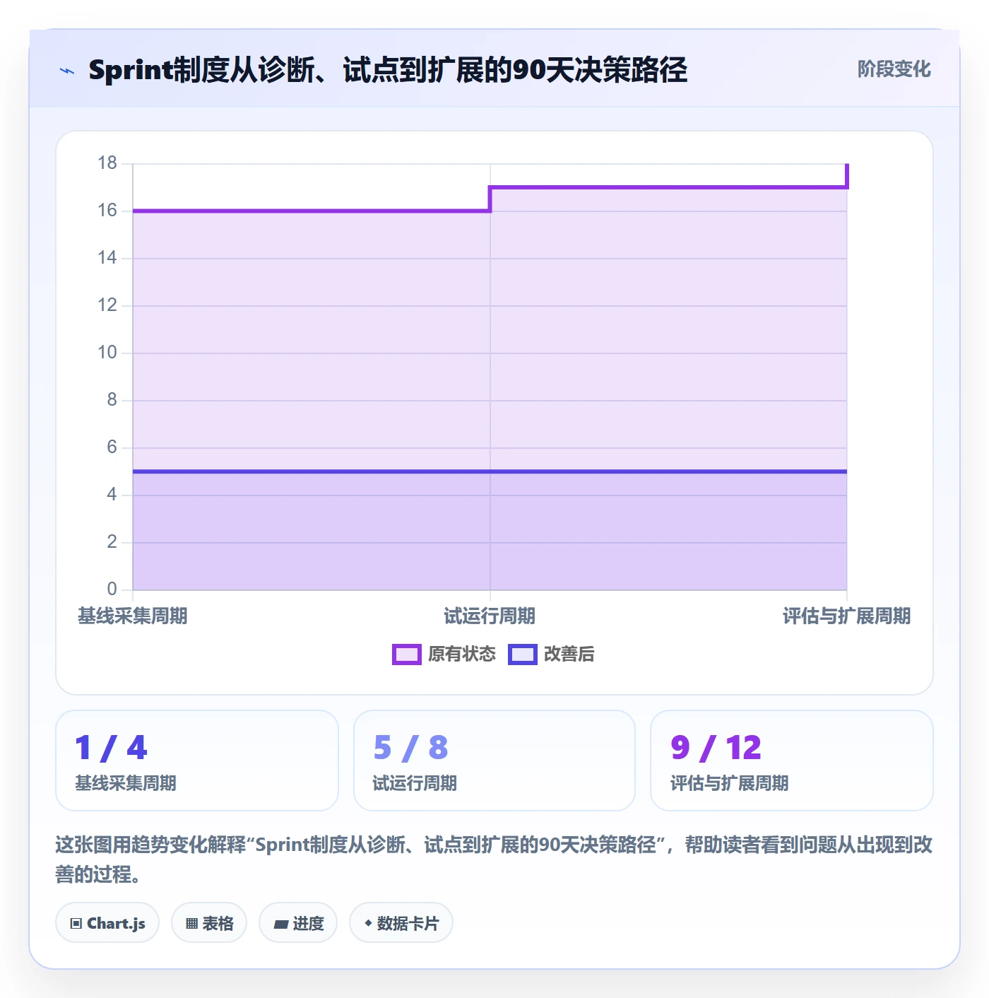The image size is (989, 998).
Task: Select the 进度 tag chip
Action: (298, 922)
